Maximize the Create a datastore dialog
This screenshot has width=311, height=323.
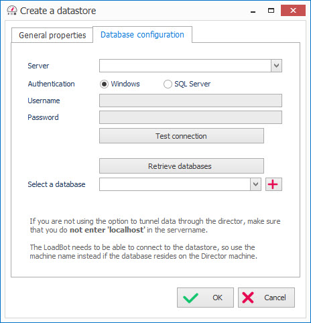pos(271,11)
